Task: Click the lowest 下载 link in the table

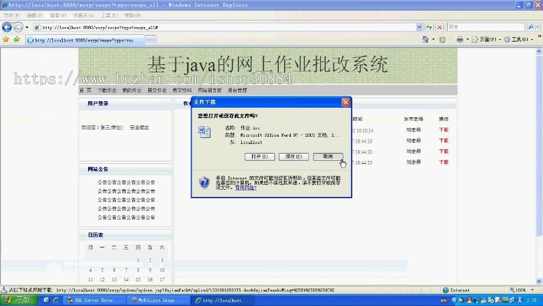Action: click(443, 162)
